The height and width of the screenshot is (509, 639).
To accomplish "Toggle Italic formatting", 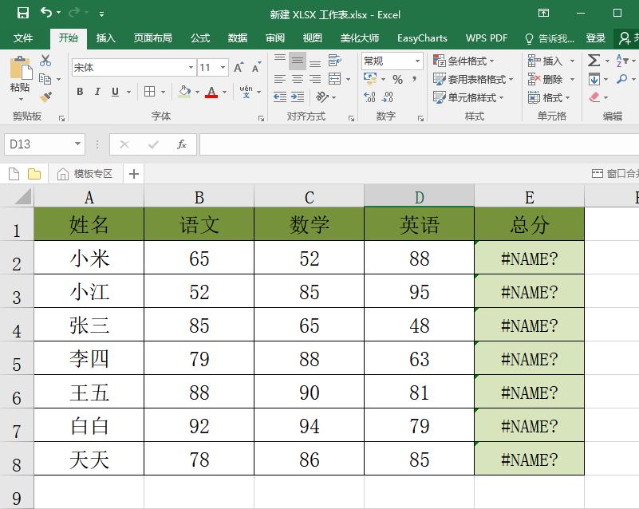I will tap(97, 91).
